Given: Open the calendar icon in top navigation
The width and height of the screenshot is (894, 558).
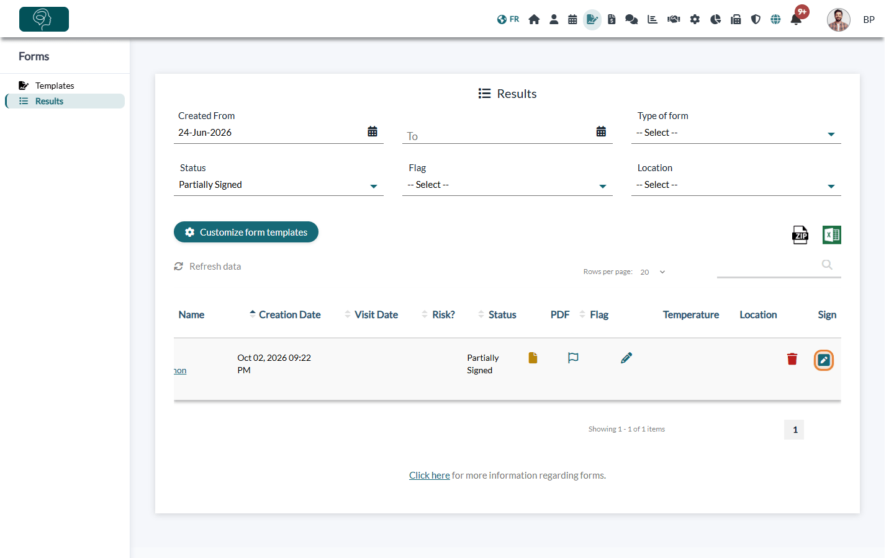Looking at the screenshot, I should click(x=572, y=19).
